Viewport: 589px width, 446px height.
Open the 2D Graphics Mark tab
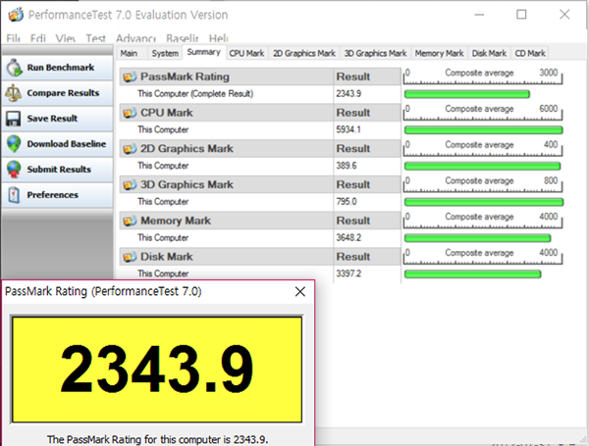point(304,53)
